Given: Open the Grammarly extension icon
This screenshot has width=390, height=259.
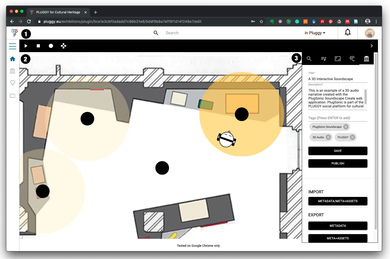Looking at the screenshot, I should 297,21.
